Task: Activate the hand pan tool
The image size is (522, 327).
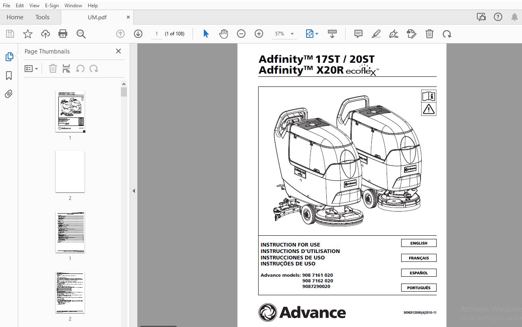Action: point(224,34)
